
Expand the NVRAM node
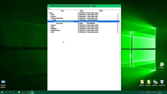50,28
